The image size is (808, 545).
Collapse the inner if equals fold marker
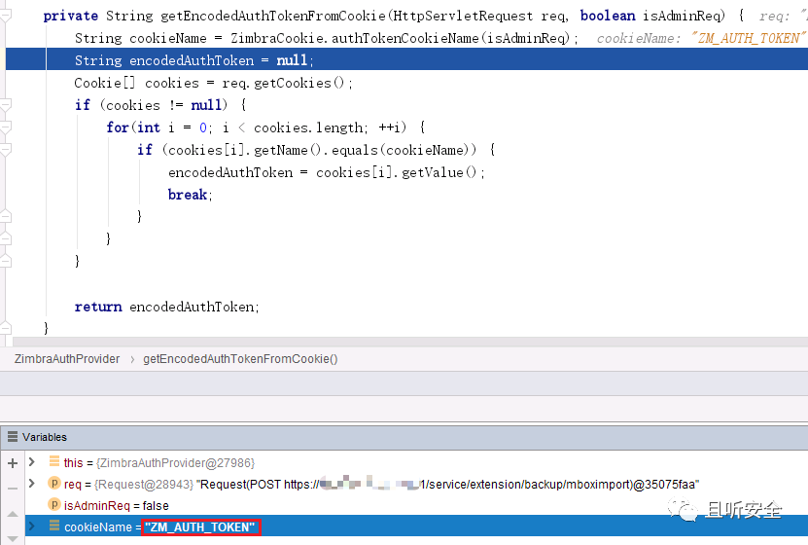point(6,150)
